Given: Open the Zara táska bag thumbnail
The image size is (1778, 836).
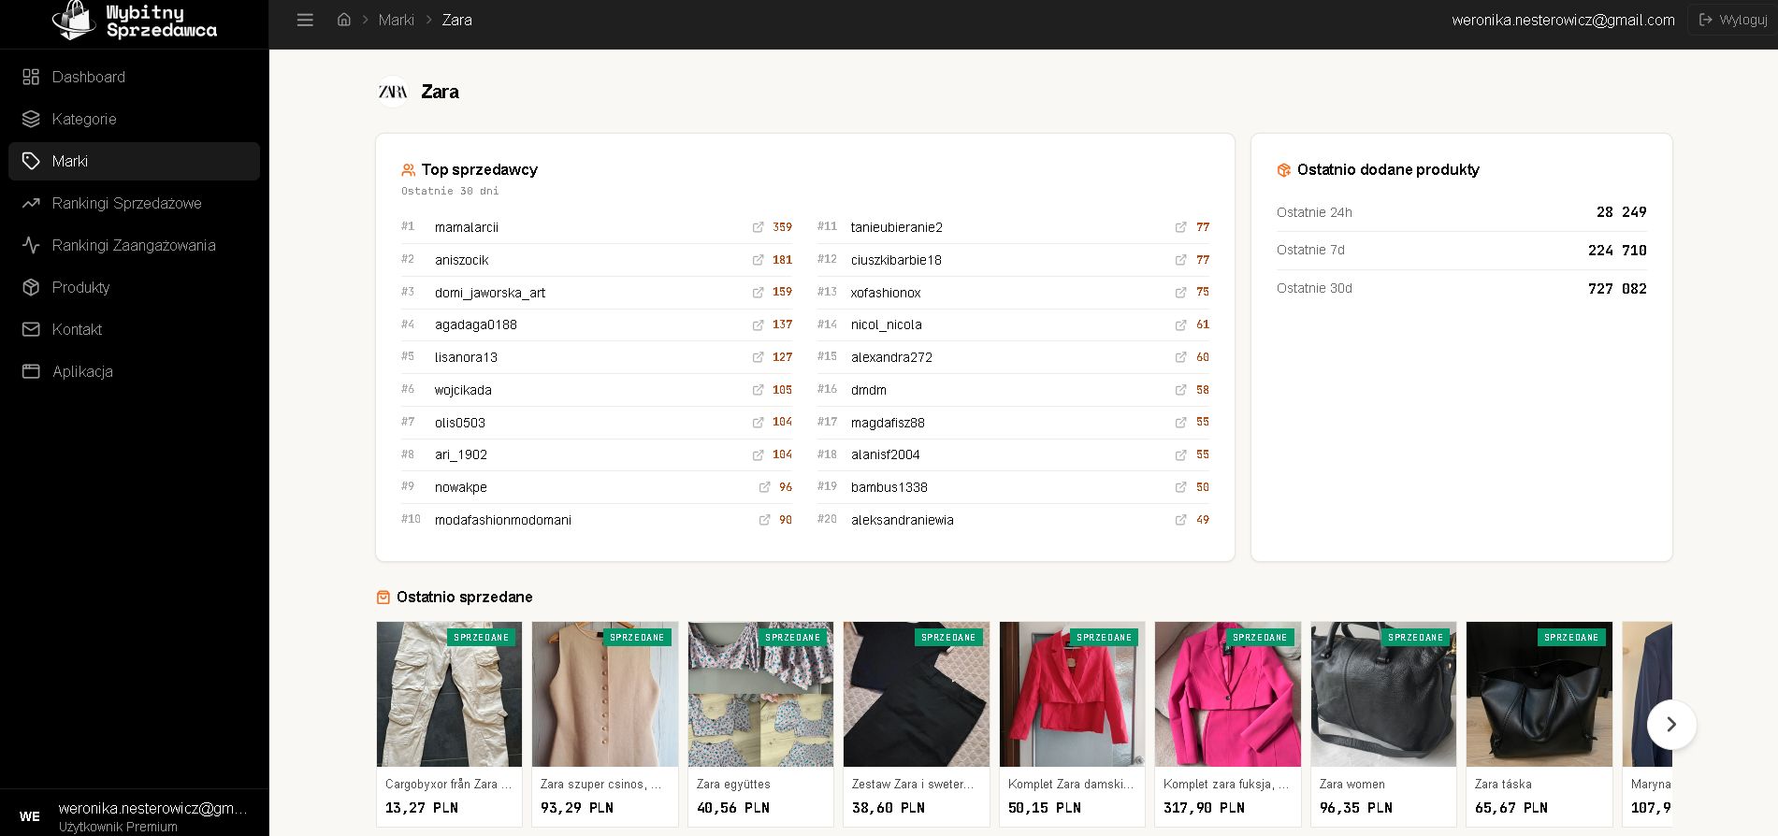Looking at the screenshot, I should (1539, 694).
